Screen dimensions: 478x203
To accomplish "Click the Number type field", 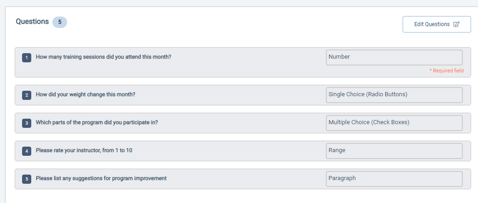I will coord(394,57).
